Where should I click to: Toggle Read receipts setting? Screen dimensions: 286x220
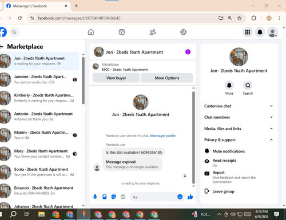239,162
